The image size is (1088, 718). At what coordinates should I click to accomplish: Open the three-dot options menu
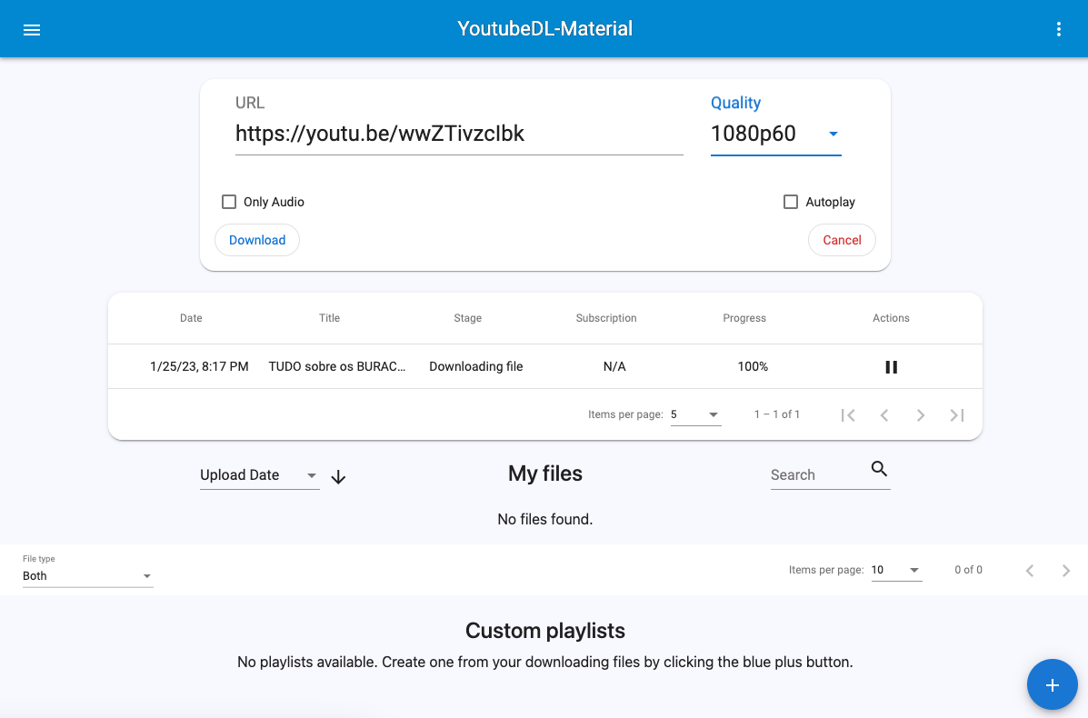click(1058, 29)
